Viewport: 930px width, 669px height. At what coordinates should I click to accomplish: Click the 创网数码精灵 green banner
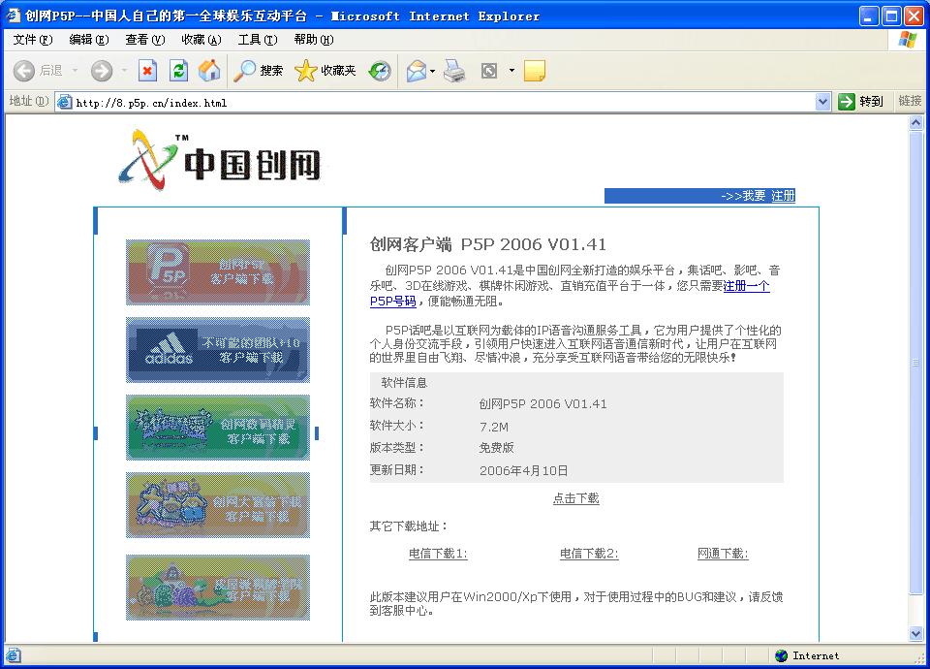(218, 428)
